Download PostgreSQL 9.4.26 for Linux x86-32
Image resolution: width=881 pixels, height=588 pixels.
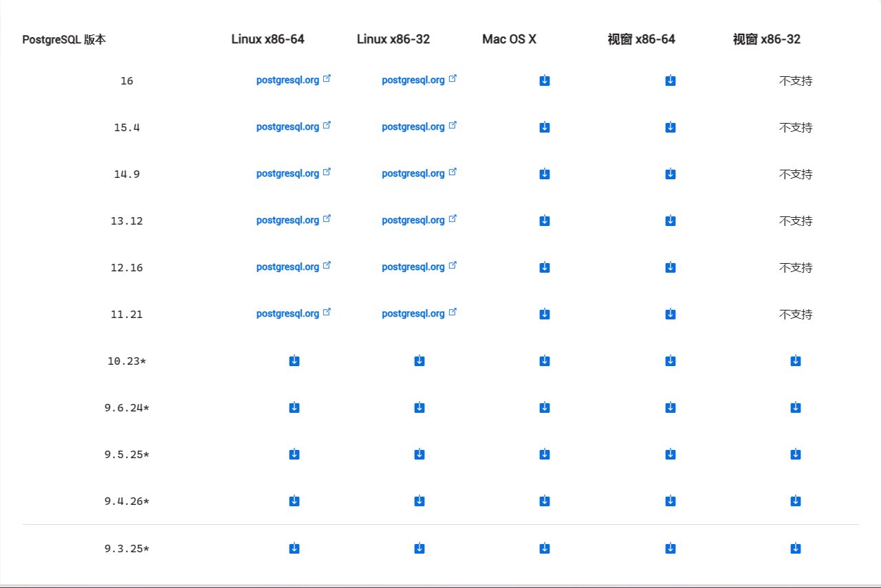(420, 501)
